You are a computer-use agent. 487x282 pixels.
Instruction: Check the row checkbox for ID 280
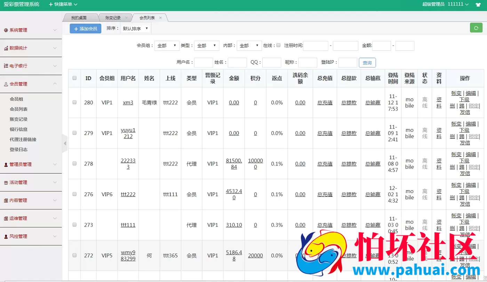coord(74,102)
